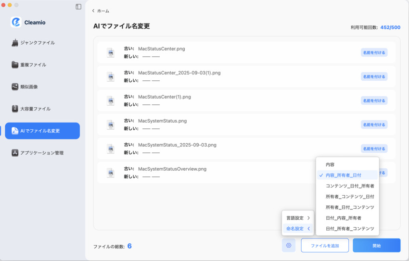Click the file name MacStatusCenter_2025-09-03(1).png
The height and width of the screenshot is (261, 409).
click(179, 73)
